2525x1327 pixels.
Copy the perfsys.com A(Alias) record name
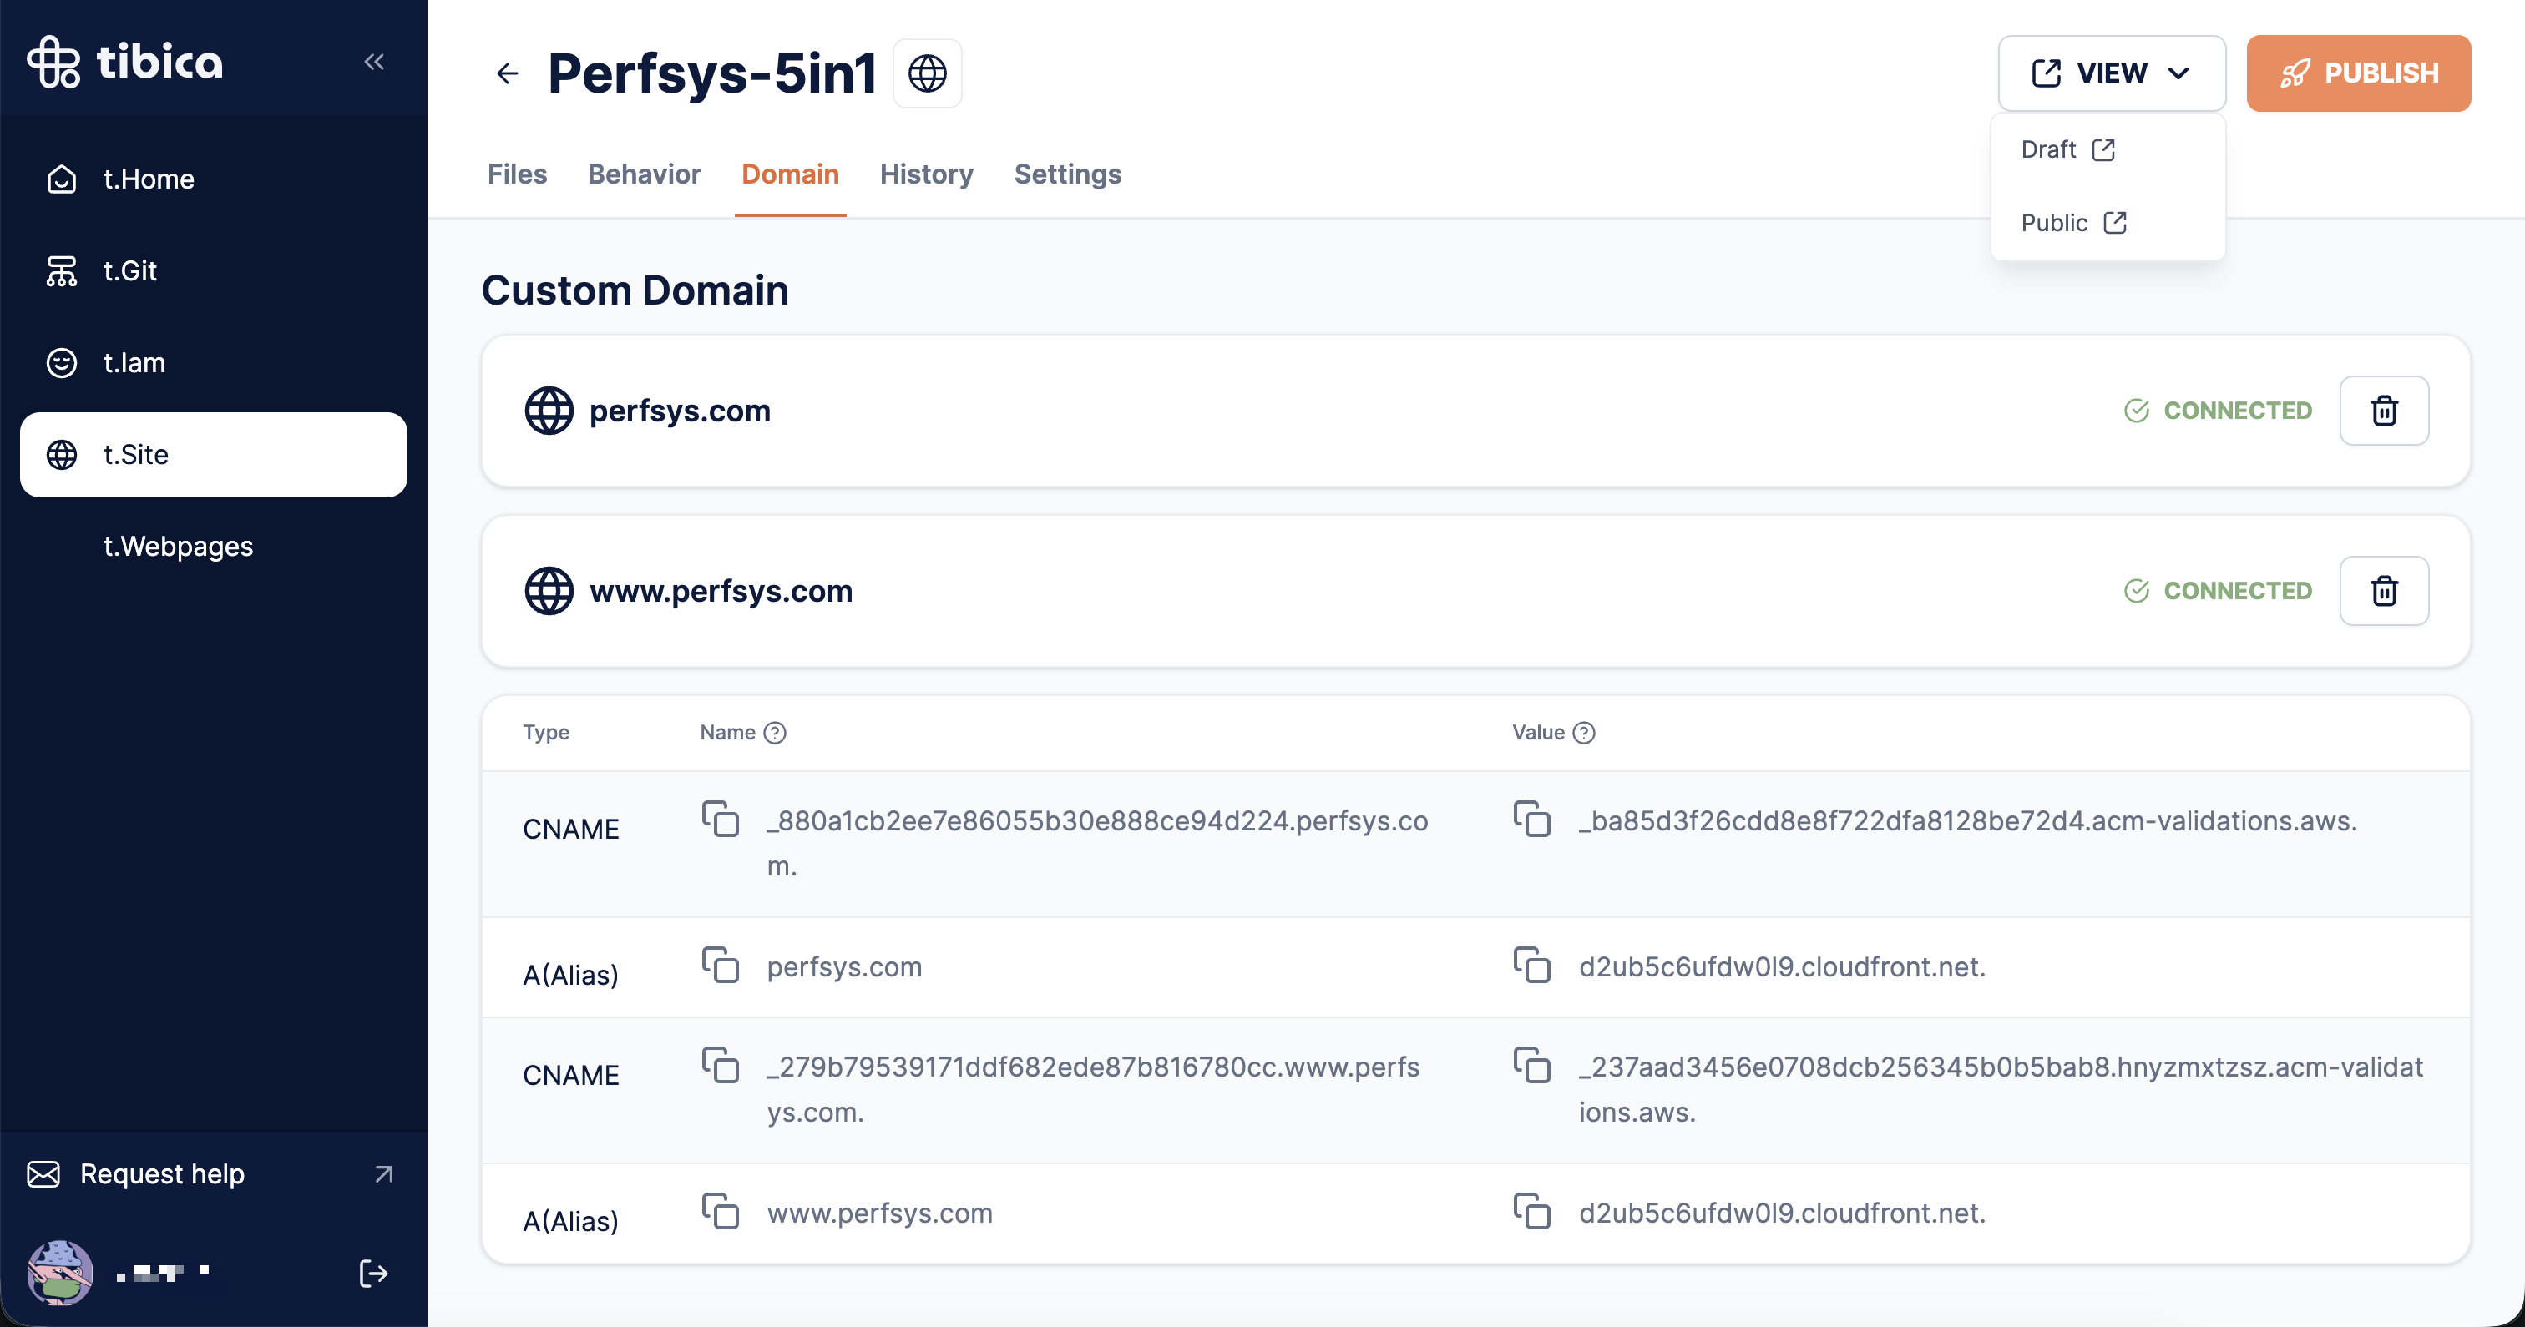click(721, 966)
